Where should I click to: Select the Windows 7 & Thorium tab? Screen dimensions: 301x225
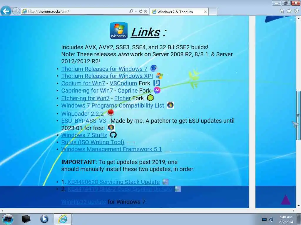point(179,12)
